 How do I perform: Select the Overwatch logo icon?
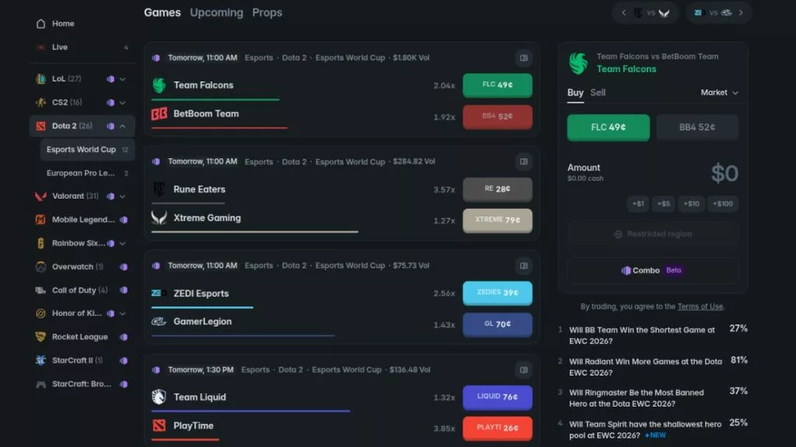(x=40, y=267)
